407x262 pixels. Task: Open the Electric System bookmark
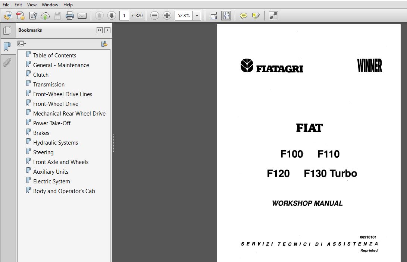[x=51, y=181]
